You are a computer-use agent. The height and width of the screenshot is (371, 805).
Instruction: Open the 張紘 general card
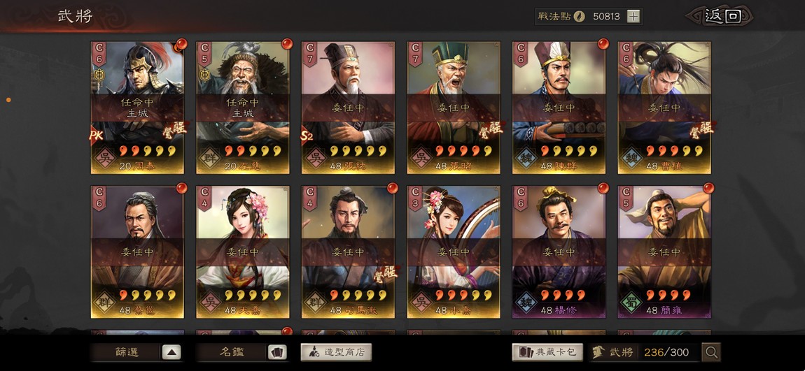[x=348, y=108]
